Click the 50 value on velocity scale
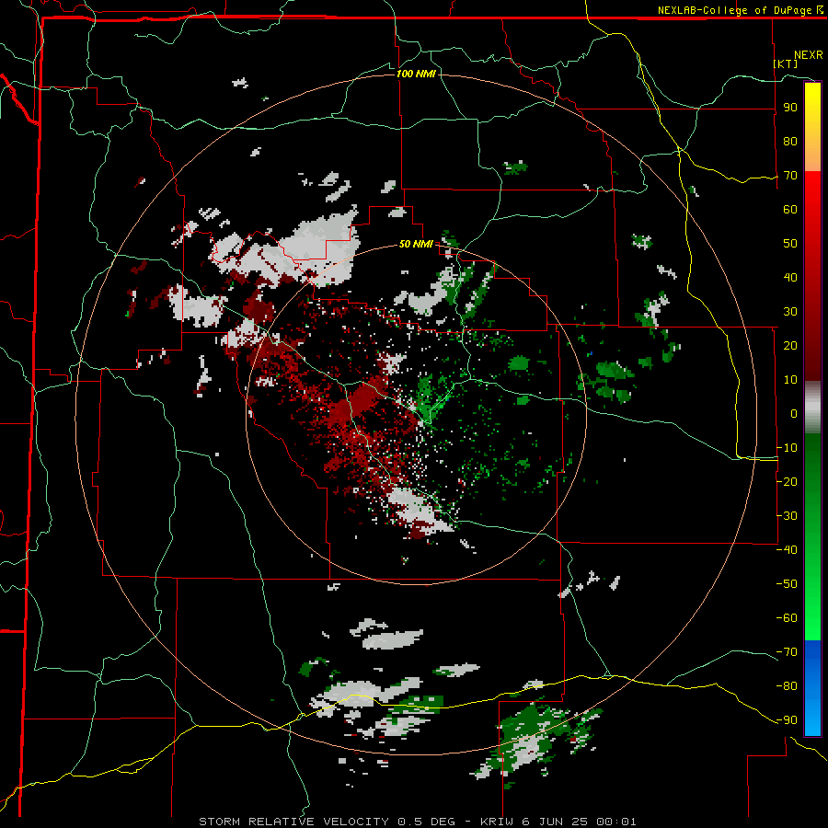This screenshot has width=828, height=828. pos(790,244)
